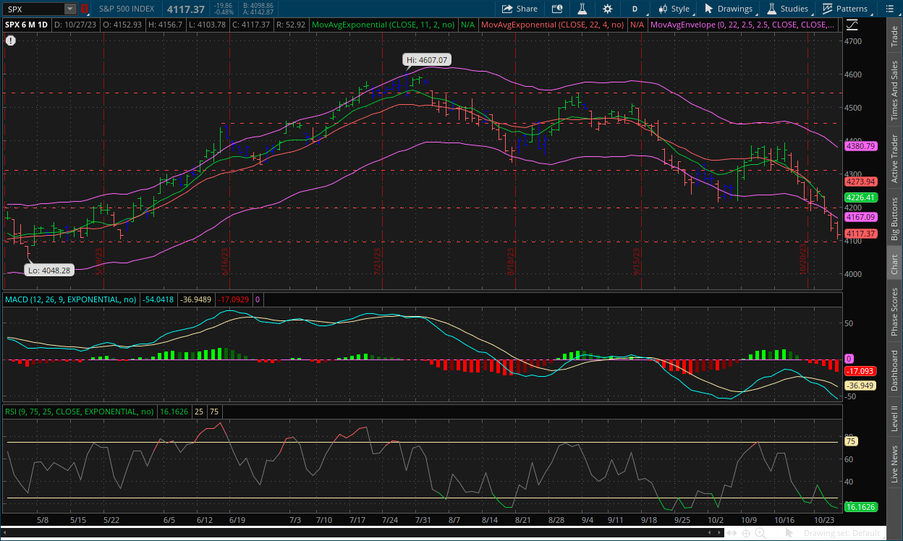Click the H: 4156.7 high value
Image resolution: width=903 pixels, height=541 pixels.
click(x=166, y=25)
